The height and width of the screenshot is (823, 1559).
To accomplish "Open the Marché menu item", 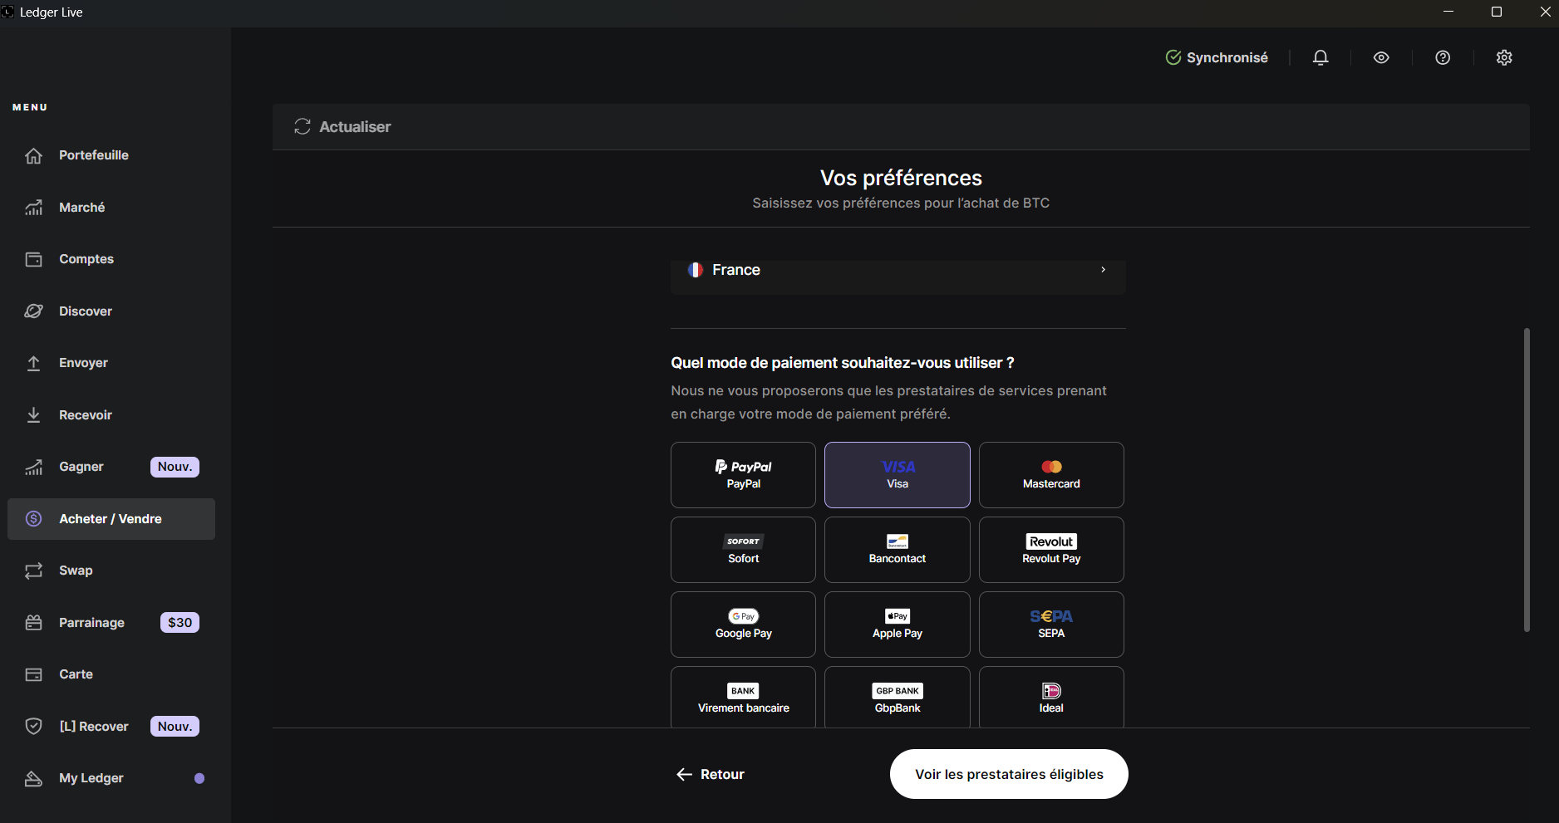I will click(x=81, y=208).
